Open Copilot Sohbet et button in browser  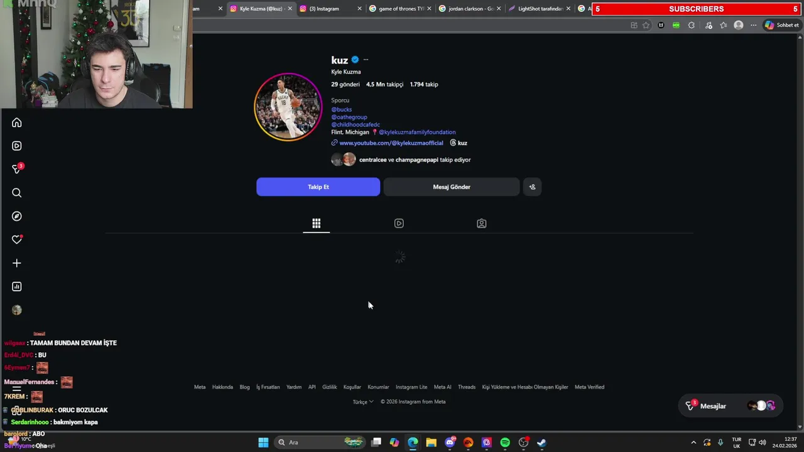pos(781,25)
